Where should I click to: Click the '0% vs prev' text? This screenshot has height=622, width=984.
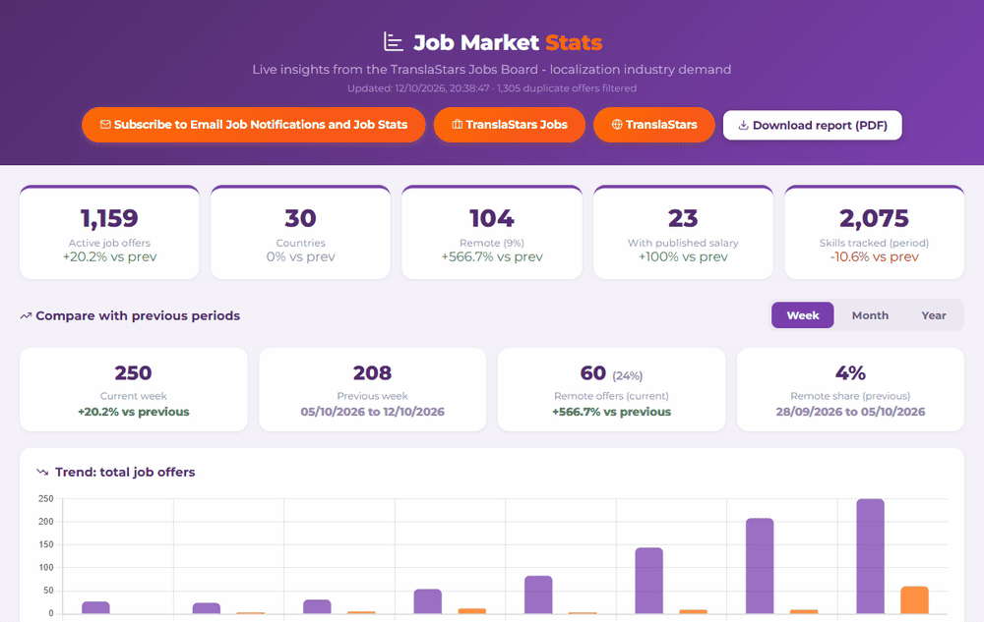[x=300, y=256]
